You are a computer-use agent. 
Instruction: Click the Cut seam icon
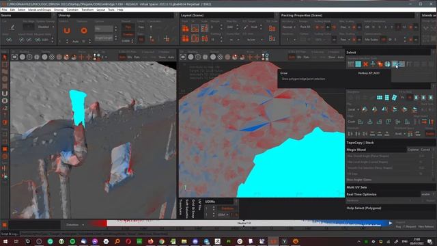click(x=12, y=27)
